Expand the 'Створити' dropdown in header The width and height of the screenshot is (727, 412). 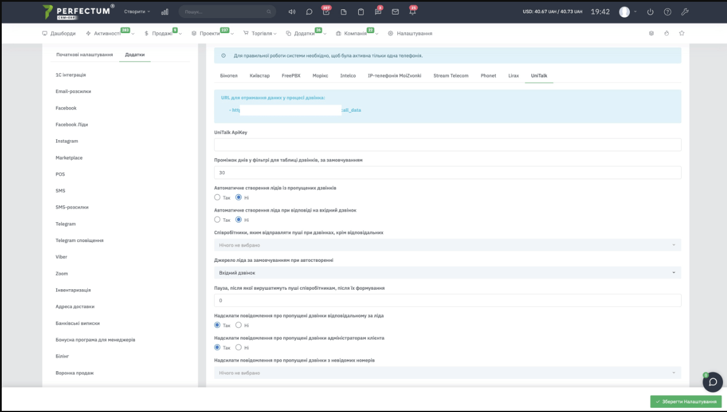click(137, 12)
